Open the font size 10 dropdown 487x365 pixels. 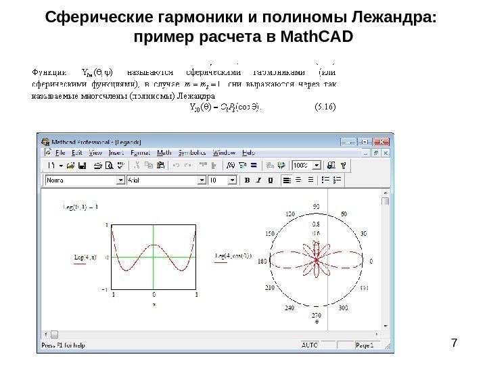click(232, 180)
